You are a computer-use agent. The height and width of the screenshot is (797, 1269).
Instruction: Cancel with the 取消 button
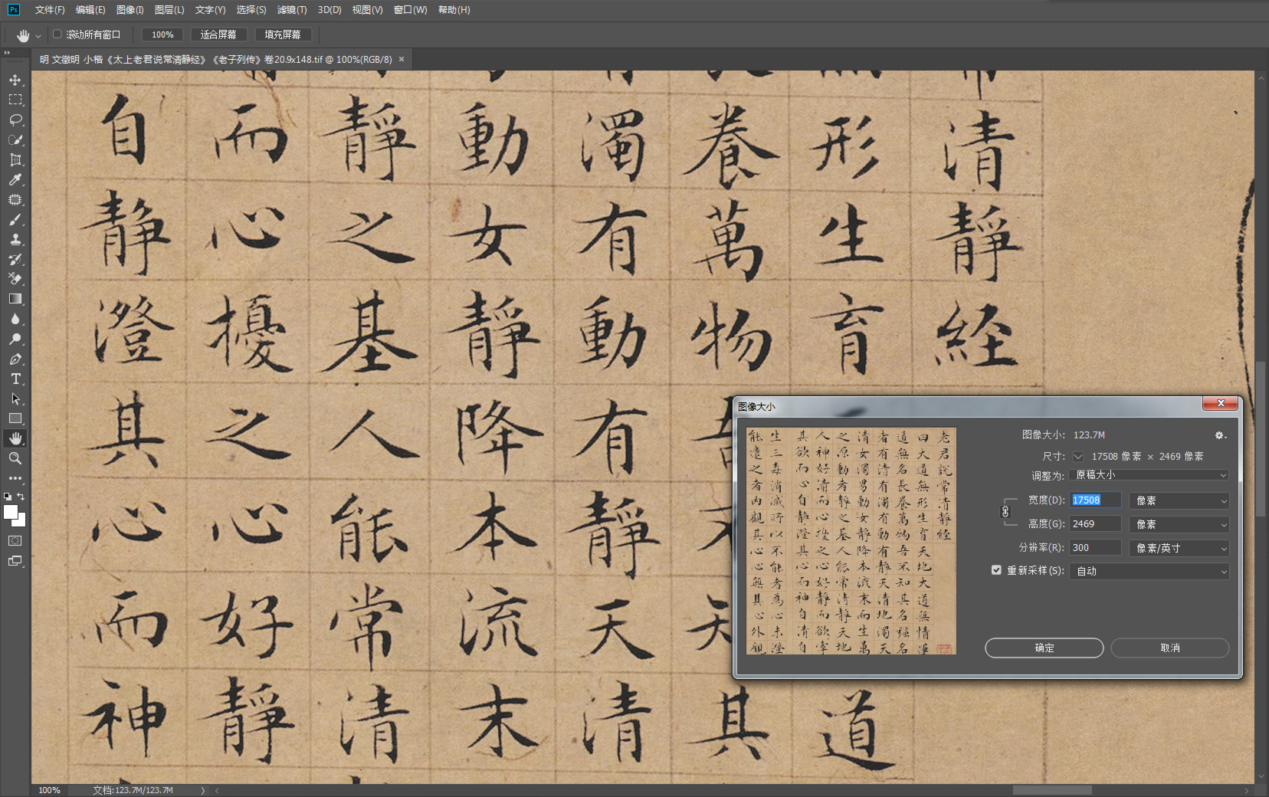[1170, 648]
